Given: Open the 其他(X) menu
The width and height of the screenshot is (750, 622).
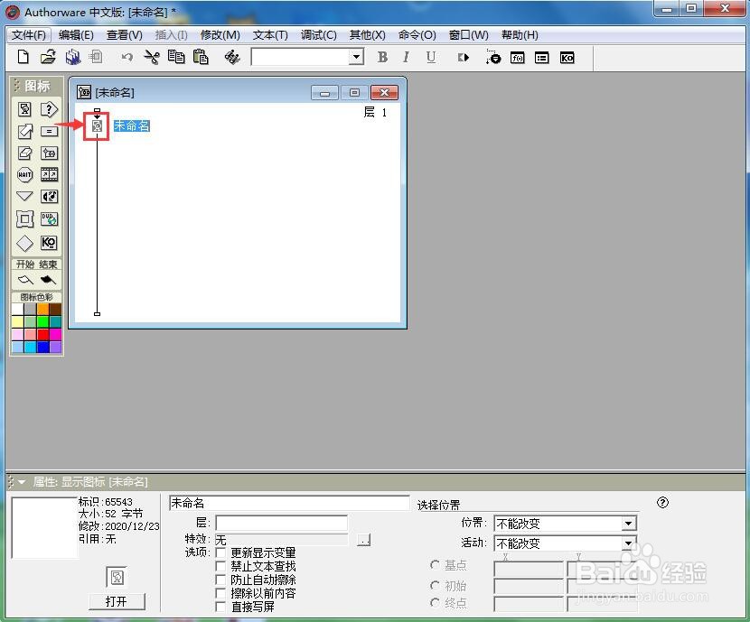Looking at the screenshot, I should coord(368,35).
